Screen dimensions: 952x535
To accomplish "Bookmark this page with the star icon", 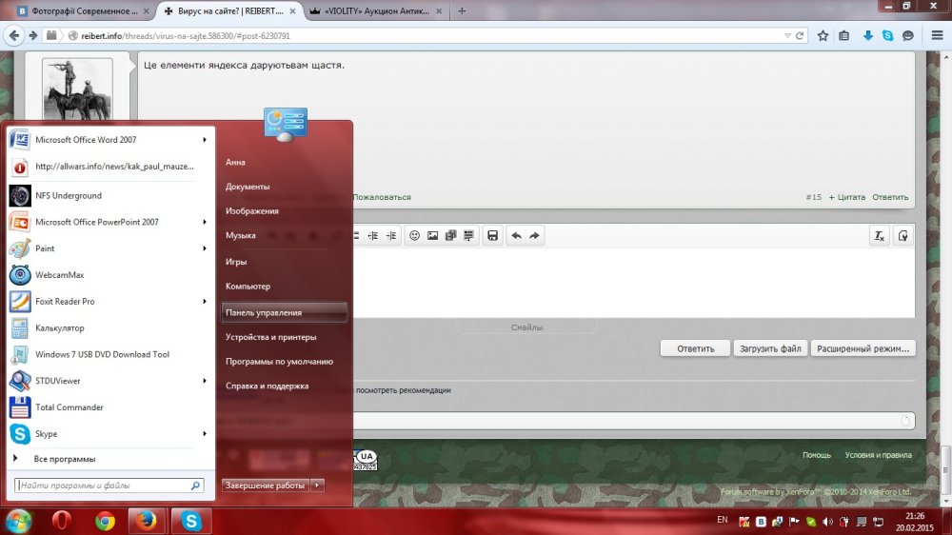I will (823, 36).
